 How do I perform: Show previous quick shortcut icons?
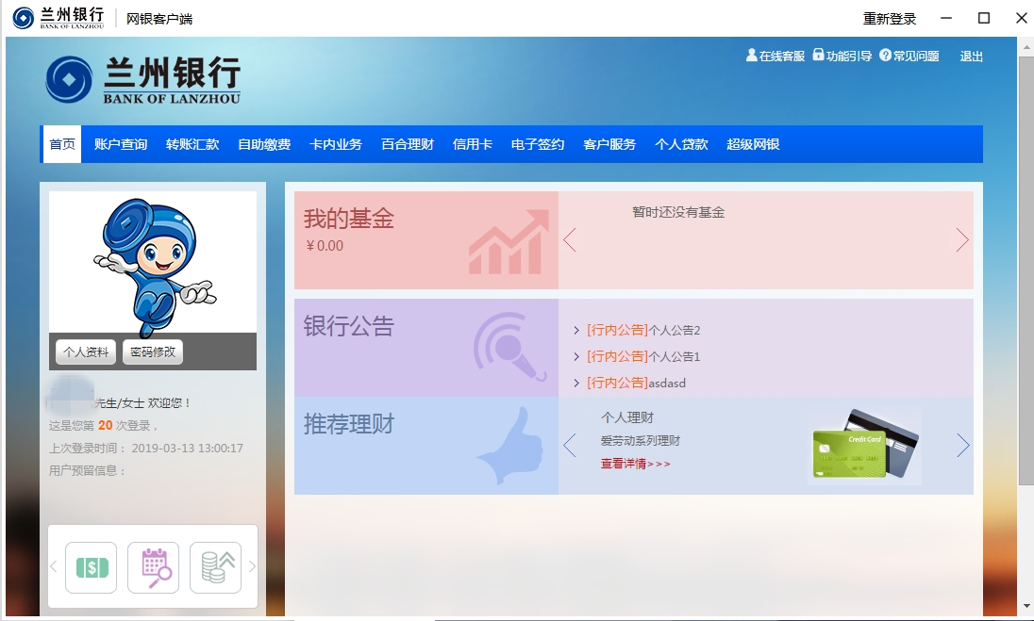54,567
